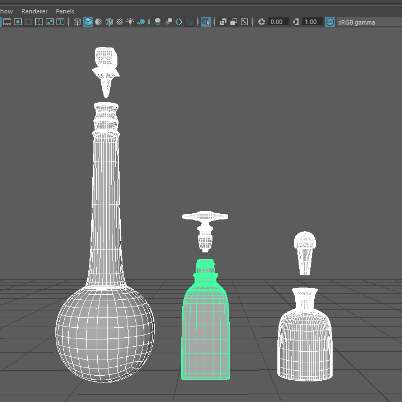Open the Renderer menu
Image resolution: width=402 pixels, height=402 pixels.
[34, 11]
